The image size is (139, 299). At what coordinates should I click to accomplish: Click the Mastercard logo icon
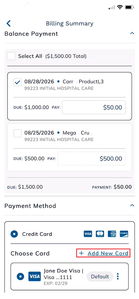[100, 234]
